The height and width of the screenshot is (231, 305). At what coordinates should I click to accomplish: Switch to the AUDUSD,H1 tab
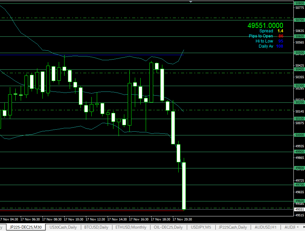(x=266, y=227)
